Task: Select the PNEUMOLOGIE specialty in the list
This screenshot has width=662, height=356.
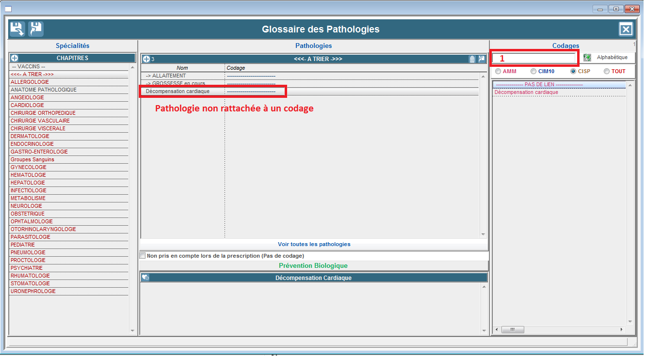Action: [28, 252]
